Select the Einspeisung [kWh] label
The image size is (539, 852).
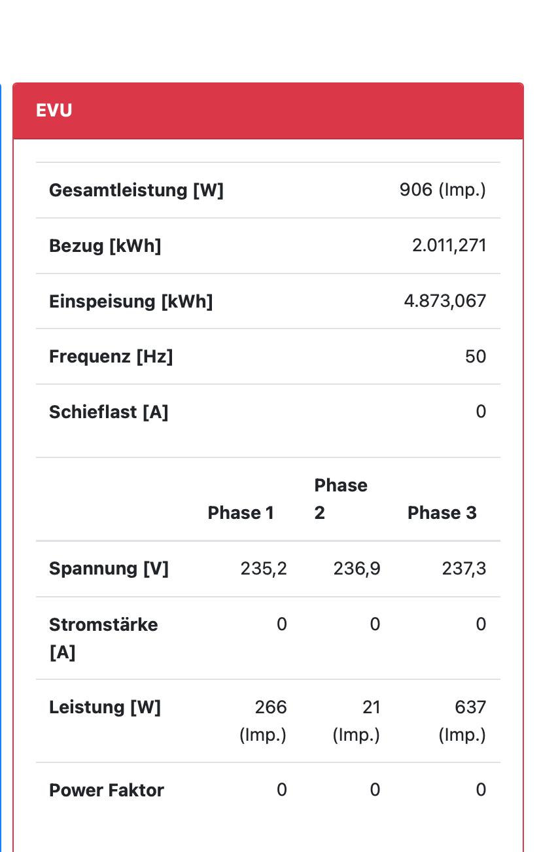(x=131, y=302)
